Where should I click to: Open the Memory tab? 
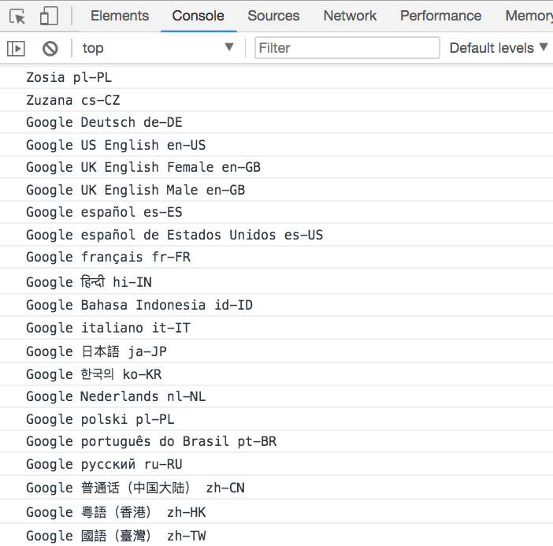pyautogui.click(x=529, y=16)
